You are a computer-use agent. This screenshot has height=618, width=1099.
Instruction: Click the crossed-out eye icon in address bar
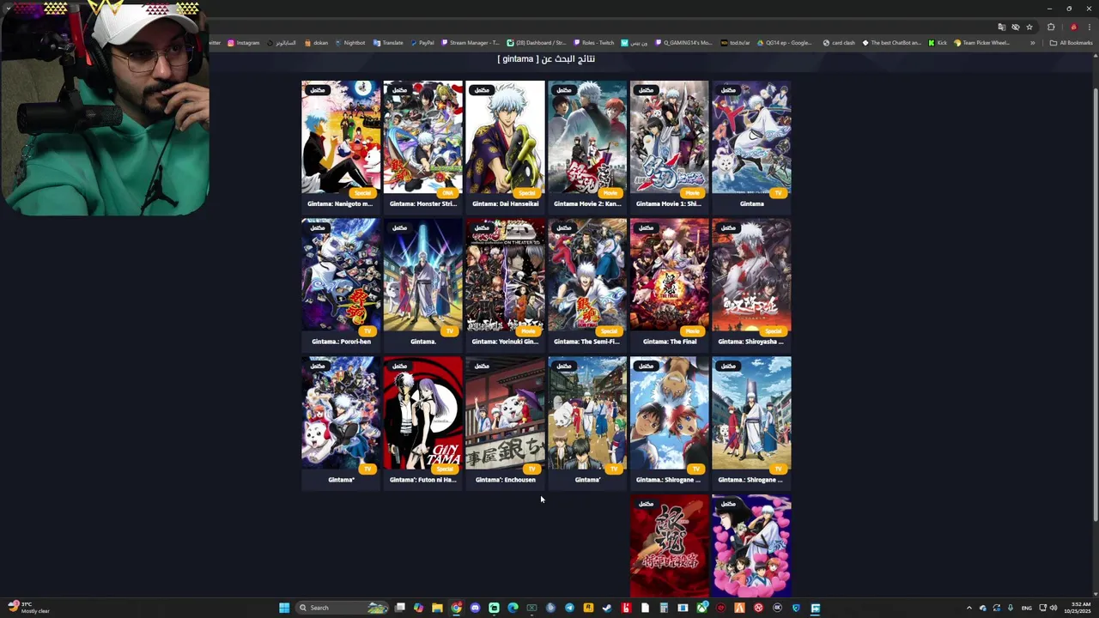coord(1015,27)
